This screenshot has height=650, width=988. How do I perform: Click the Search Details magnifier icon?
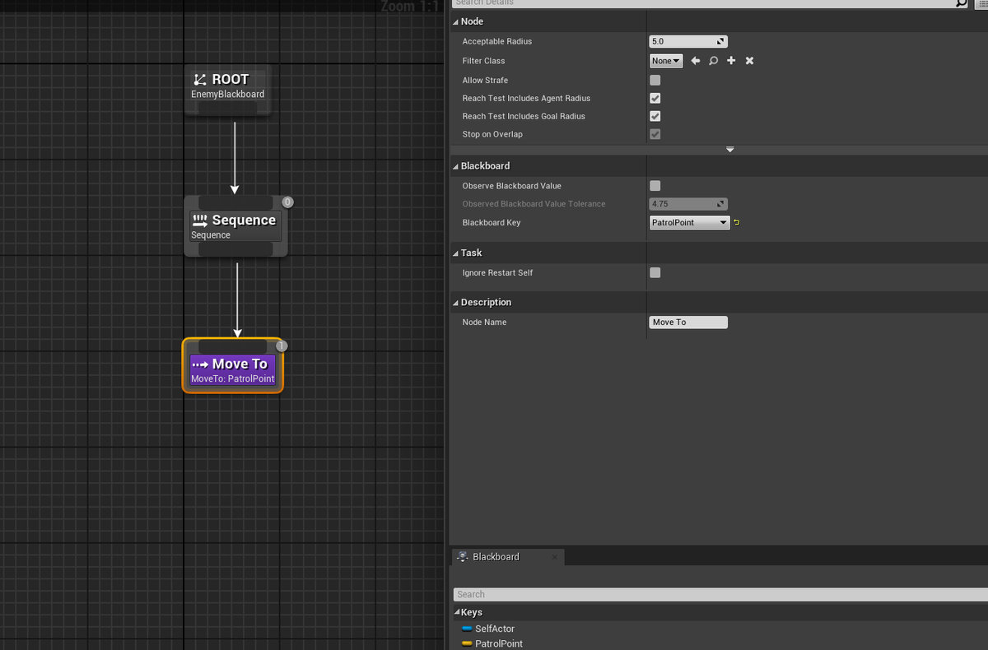(962, 3)
